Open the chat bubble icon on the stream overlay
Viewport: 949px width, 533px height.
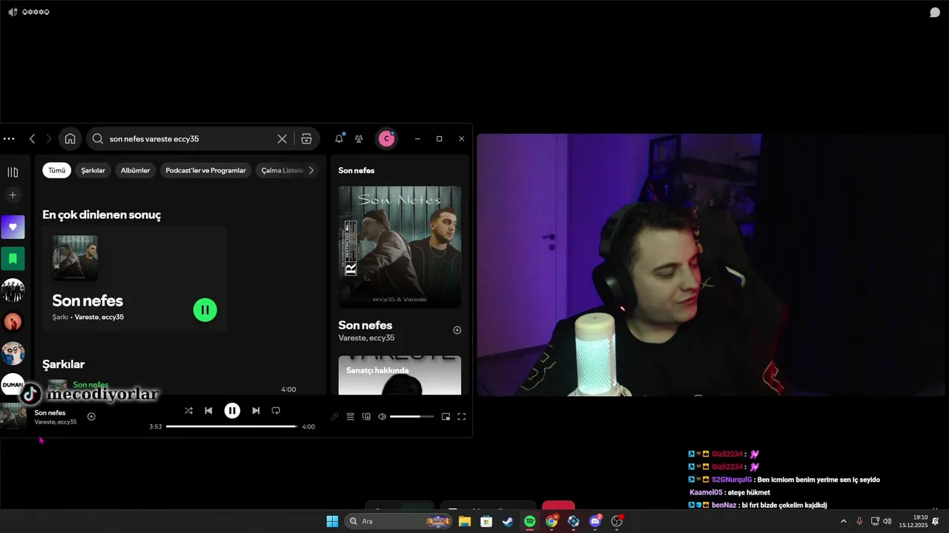click(x=936, y=13)
